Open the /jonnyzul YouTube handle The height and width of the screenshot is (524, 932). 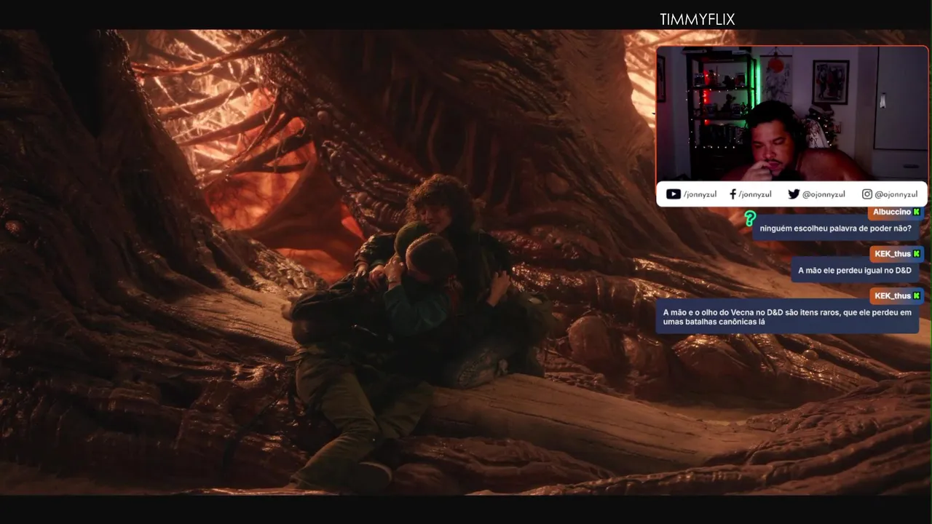point(701,194)
